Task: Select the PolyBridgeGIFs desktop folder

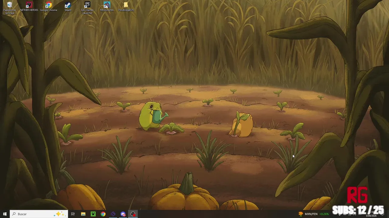Action: pos(126,7)
